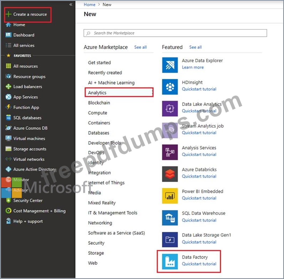Click the Data Factory tile icon
The width and height of the screenshot is (284, 279).
pos(170,262)
